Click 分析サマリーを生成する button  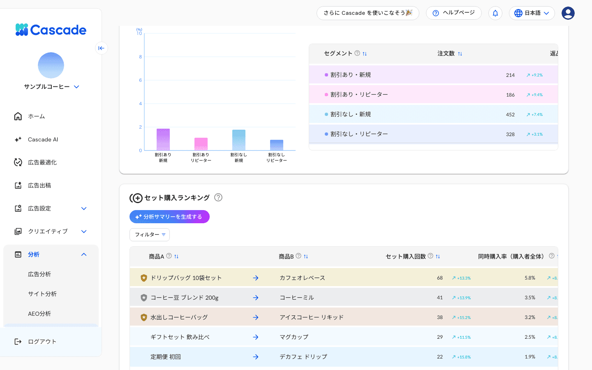click(169, 217)
